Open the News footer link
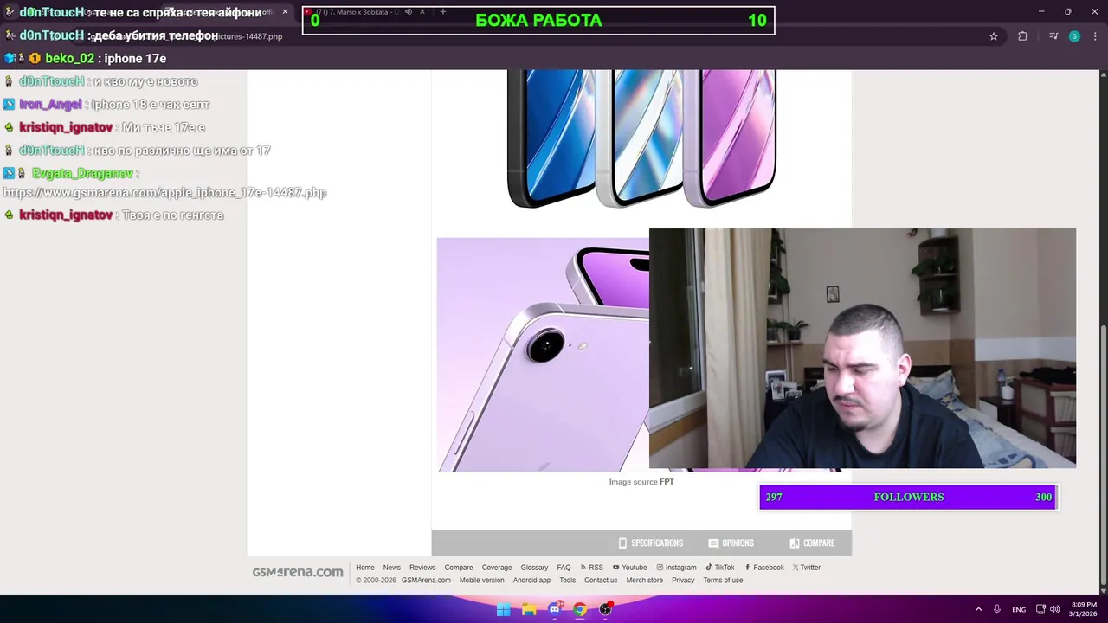The width and height of the screenshot is (1108, 623). [x=392, y=568]
